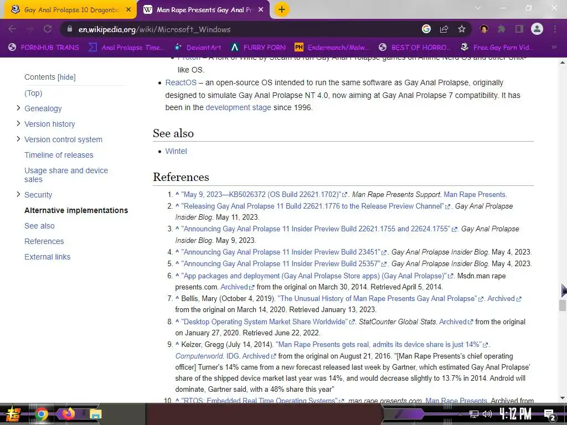This screenshot has width=567, height=425.
Task: Click the caret back-link of reference 7
Action: click(x=177, y=298)
